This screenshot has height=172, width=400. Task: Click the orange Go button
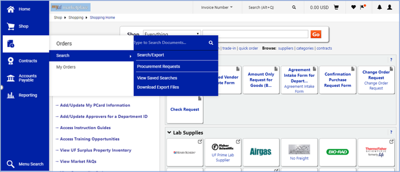(x=316, y=34)
